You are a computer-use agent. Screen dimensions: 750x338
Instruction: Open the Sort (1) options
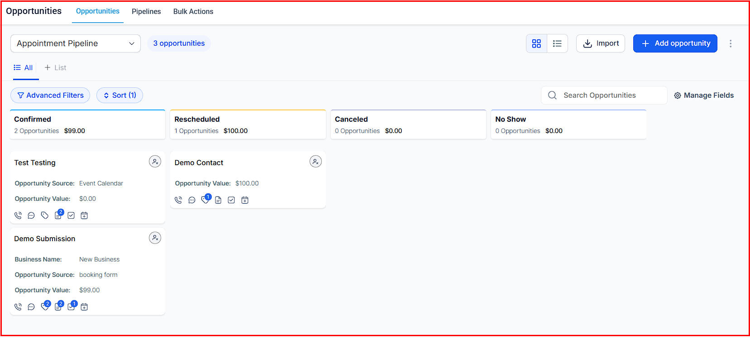click(x=119, y=95)
